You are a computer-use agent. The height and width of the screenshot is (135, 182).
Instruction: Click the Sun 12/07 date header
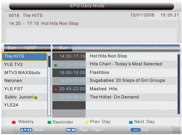(27, 48)
